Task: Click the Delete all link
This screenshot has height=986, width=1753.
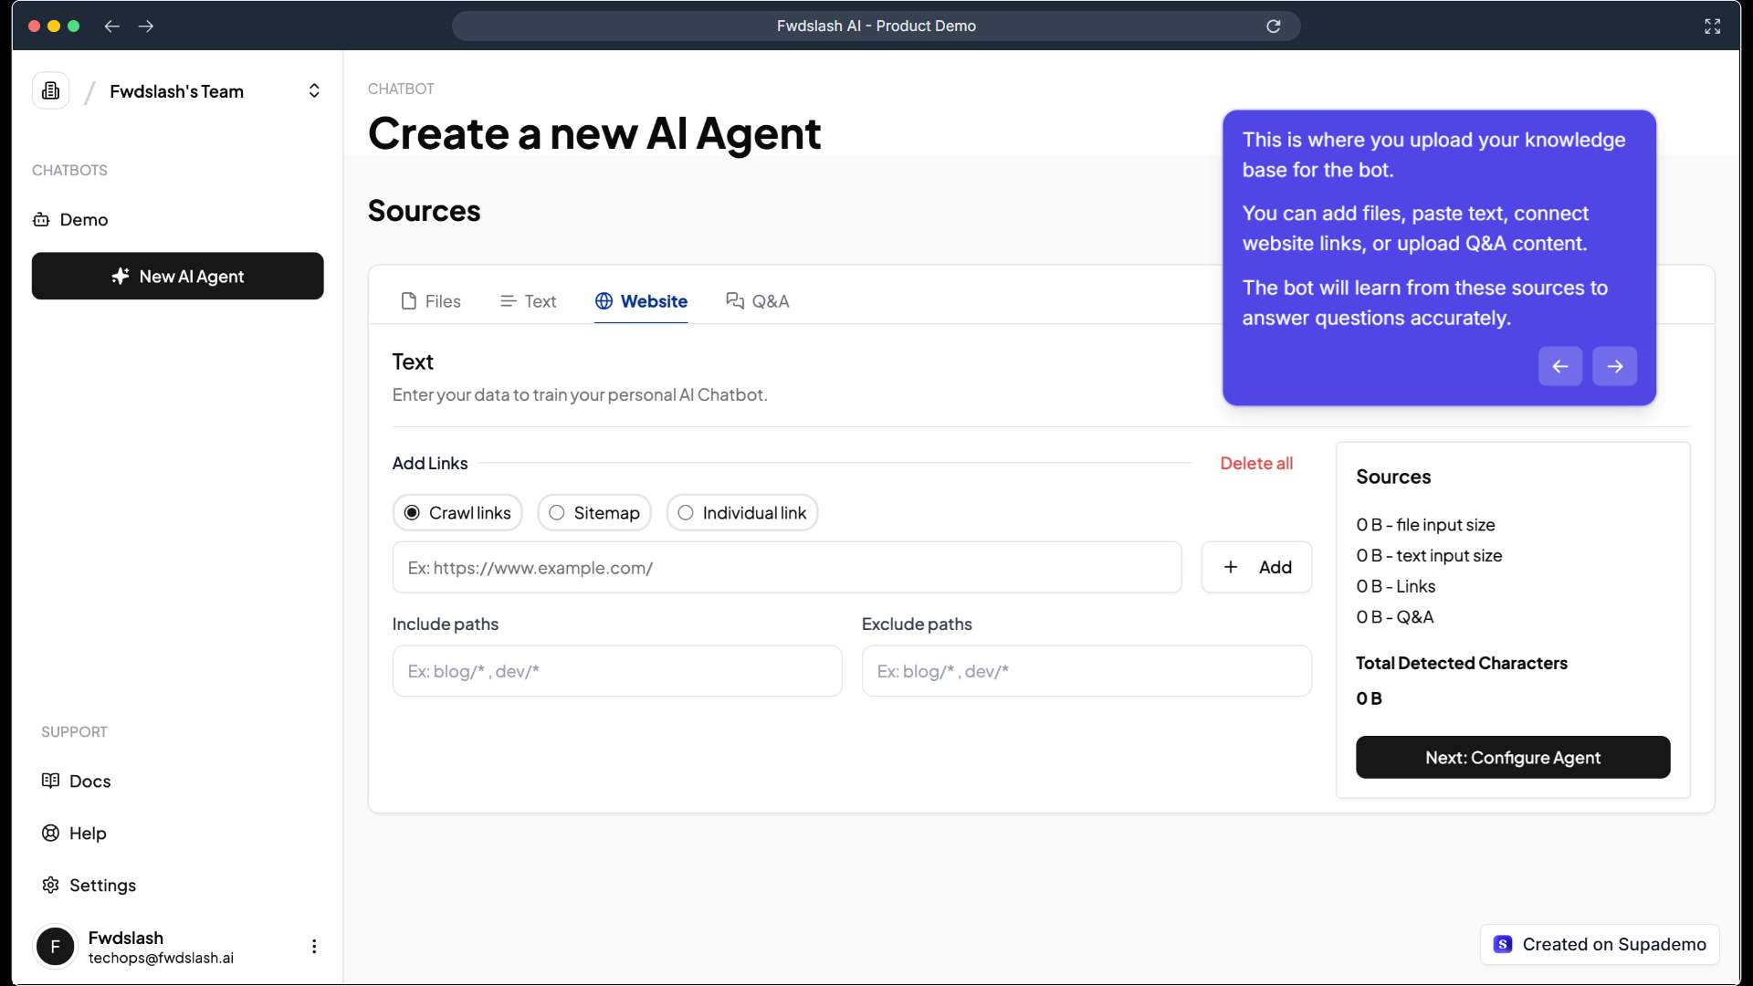Action: (x=1255, y=464)
